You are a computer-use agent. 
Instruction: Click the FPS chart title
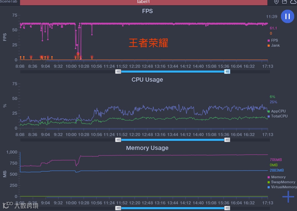(x=147, y=11)
